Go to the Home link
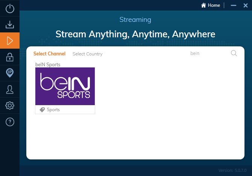 [x=211, y=5]
